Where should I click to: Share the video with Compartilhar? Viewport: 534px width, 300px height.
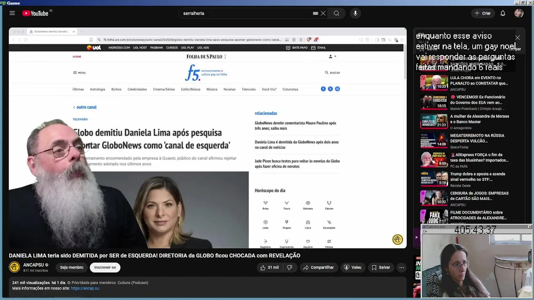(319, 267)
